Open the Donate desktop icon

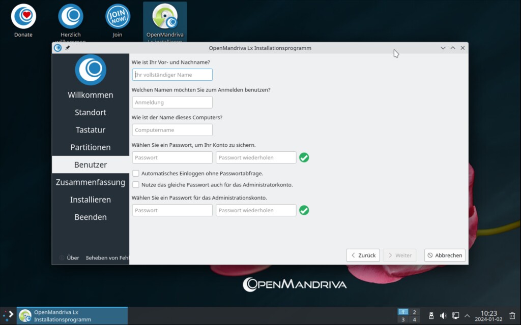coord(23,20)
